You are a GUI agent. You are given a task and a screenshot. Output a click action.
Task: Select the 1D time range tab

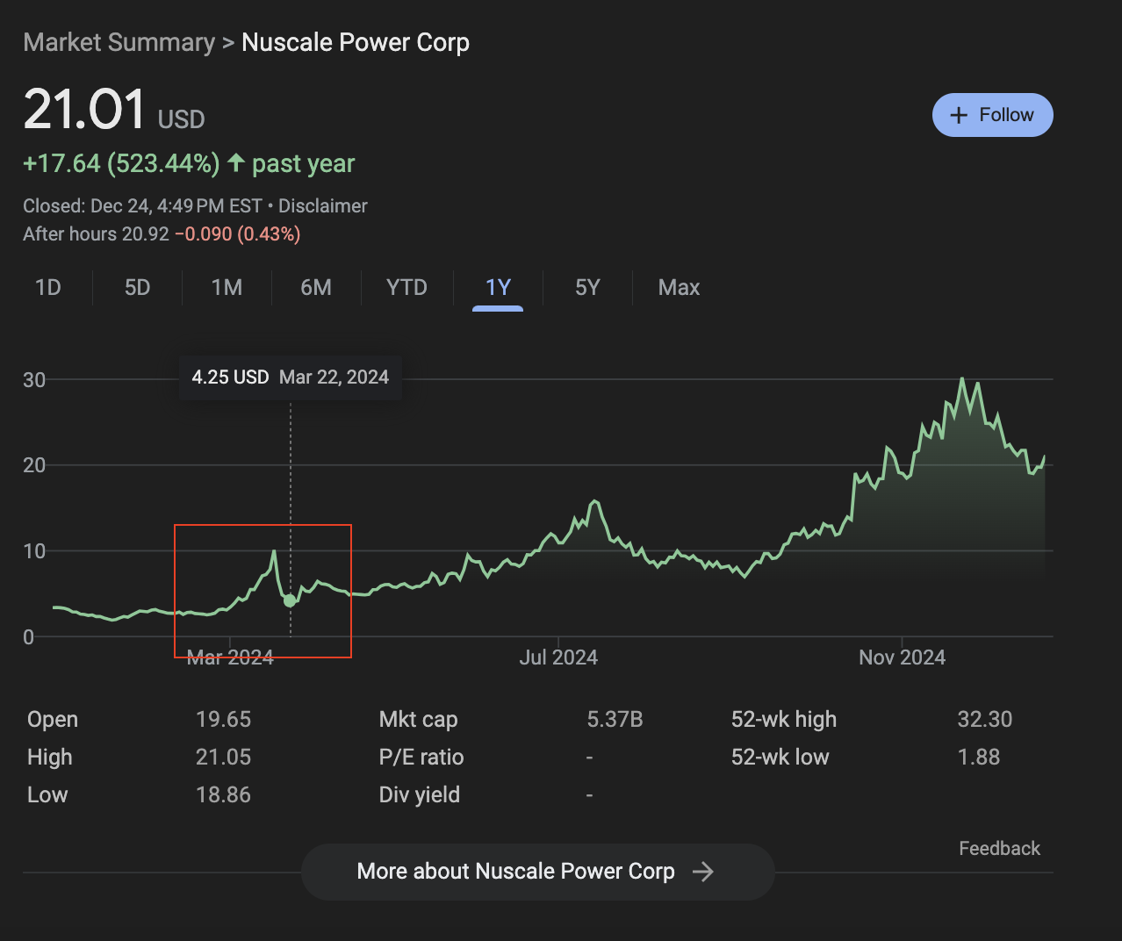[48, 288]
